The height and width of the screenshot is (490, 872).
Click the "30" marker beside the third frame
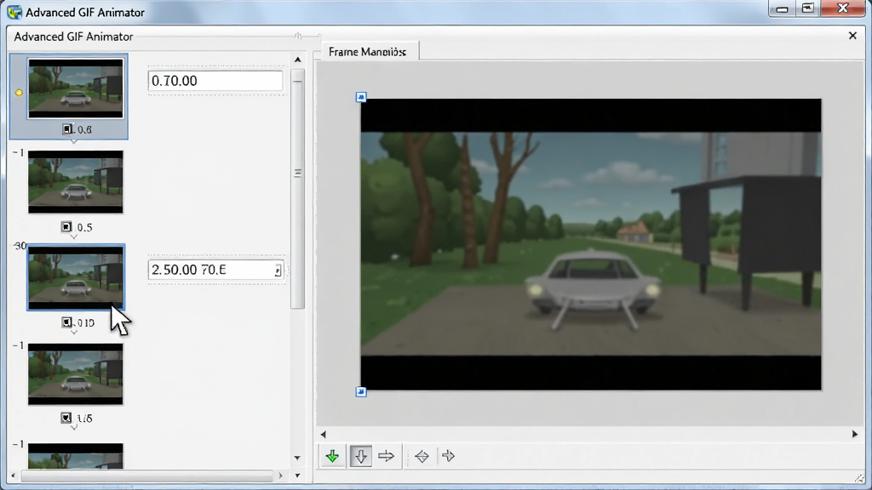(x=20, y=246)
